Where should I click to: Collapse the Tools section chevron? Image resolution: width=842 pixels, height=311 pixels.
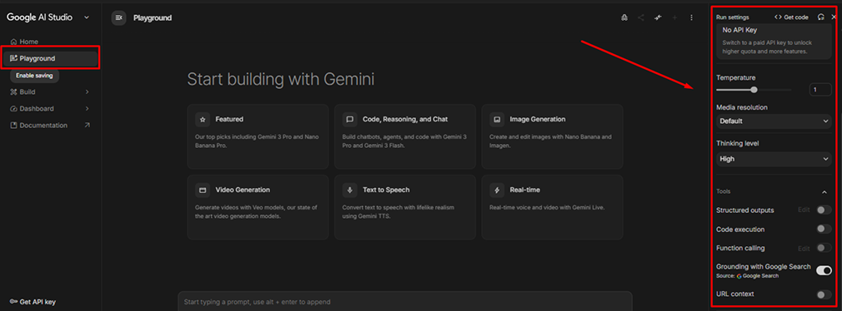tap(824, 191)
